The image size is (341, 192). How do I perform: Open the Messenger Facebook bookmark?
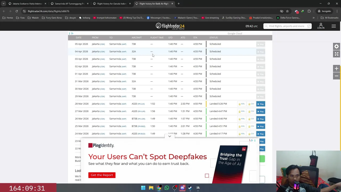[x=159, y=18]
